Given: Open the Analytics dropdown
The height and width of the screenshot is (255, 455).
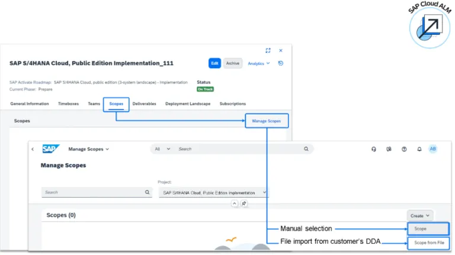Looking at the screenshot, I should coord(258,63).
